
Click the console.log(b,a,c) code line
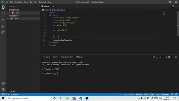click(x=62, y=40)
